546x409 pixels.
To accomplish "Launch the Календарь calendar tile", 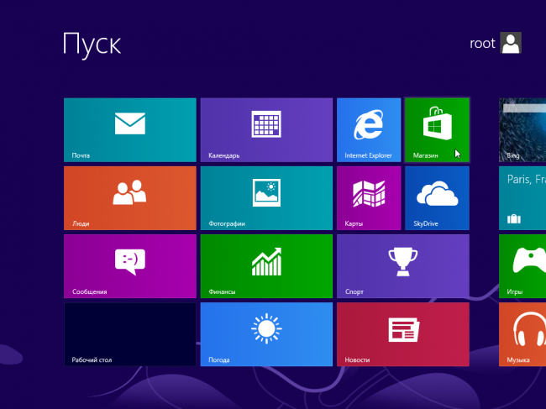I will pyautogui.click(x=266, y=129).
